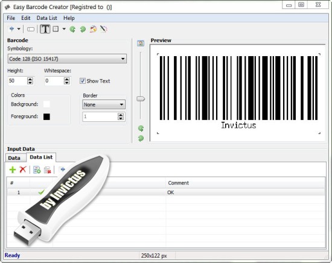This screenshot has height=263, width=332.
Task: Click the # column header
Action: pos(18,183)
